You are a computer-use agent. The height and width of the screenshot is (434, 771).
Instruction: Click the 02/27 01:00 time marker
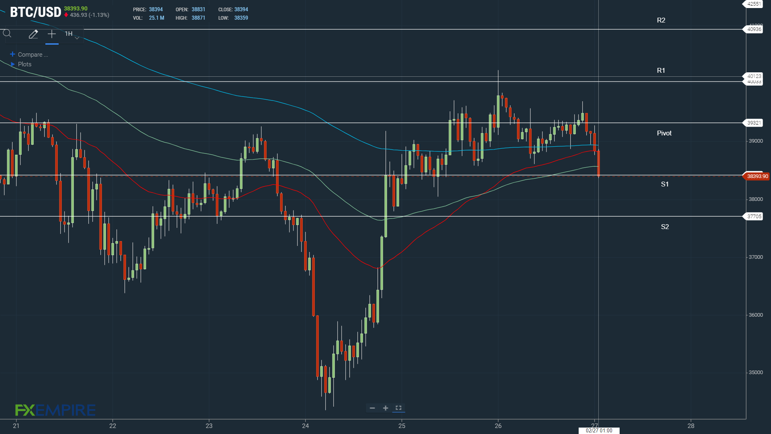pyautogui.click(x=599, y=430)
